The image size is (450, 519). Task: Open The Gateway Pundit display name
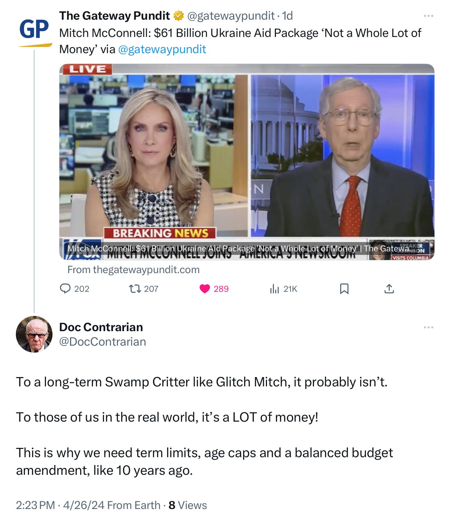coord(114,16)
